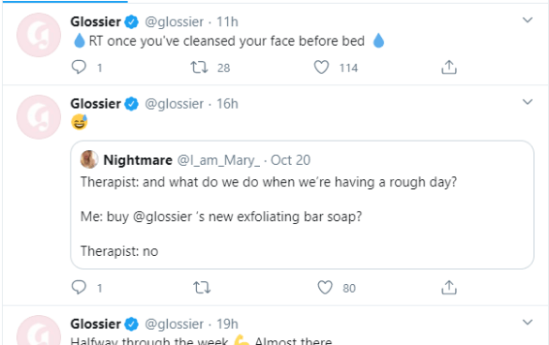Like the tweet with 114 likes
This screenshot has width=549, height=345.
[321, 67]
